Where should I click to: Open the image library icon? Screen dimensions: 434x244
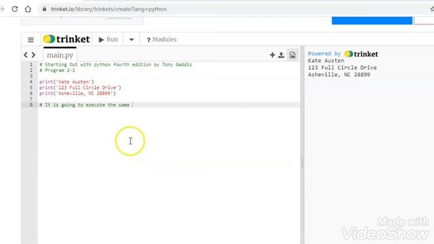pos(292,55)
